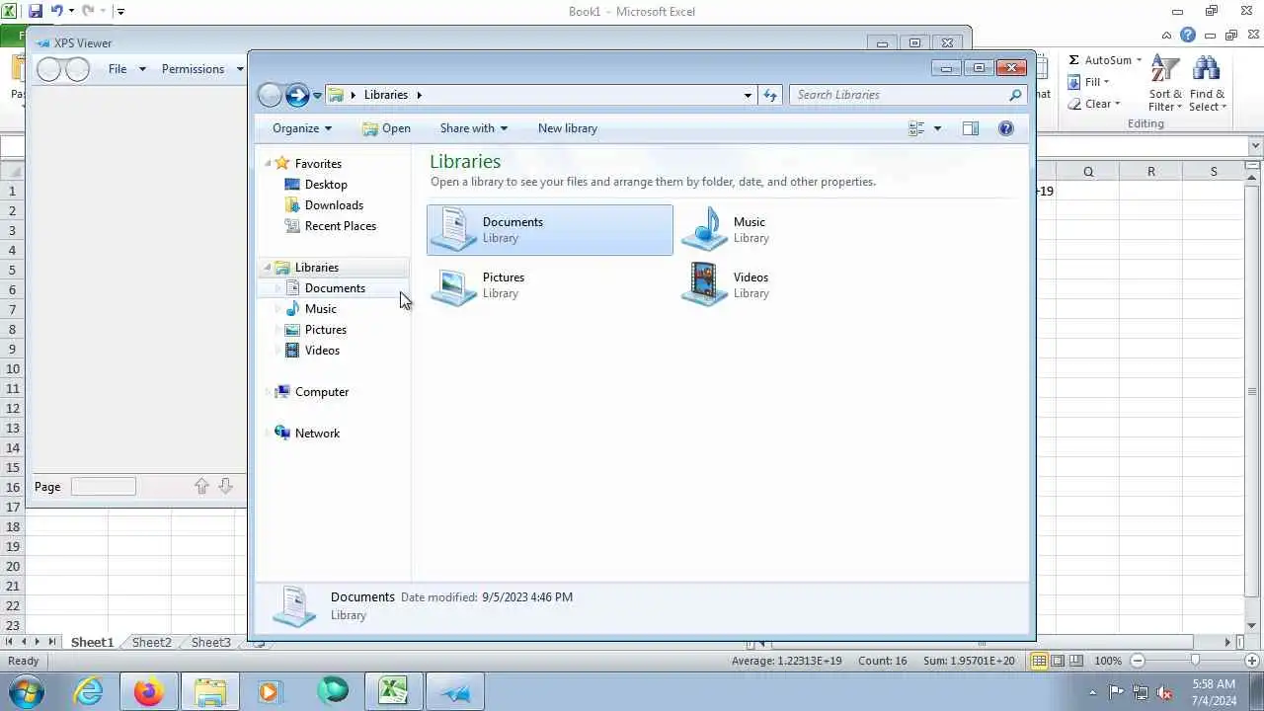Open the Documents library in main pane
The height and width of the screenshot is (711, 1264).
coord(550,229)
